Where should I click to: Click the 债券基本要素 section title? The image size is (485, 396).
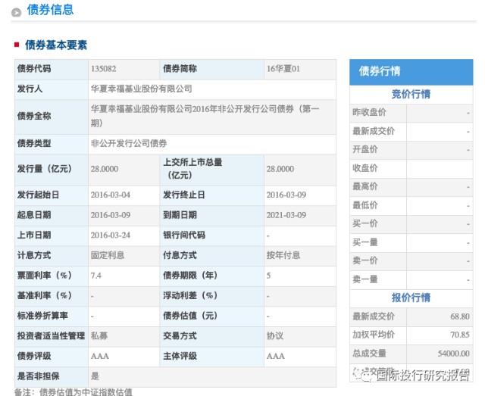tap(56, 45)
